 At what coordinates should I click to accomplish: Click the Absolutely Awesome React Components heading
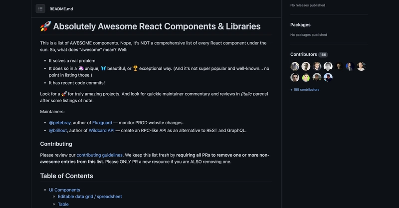[x=157, y=26]
